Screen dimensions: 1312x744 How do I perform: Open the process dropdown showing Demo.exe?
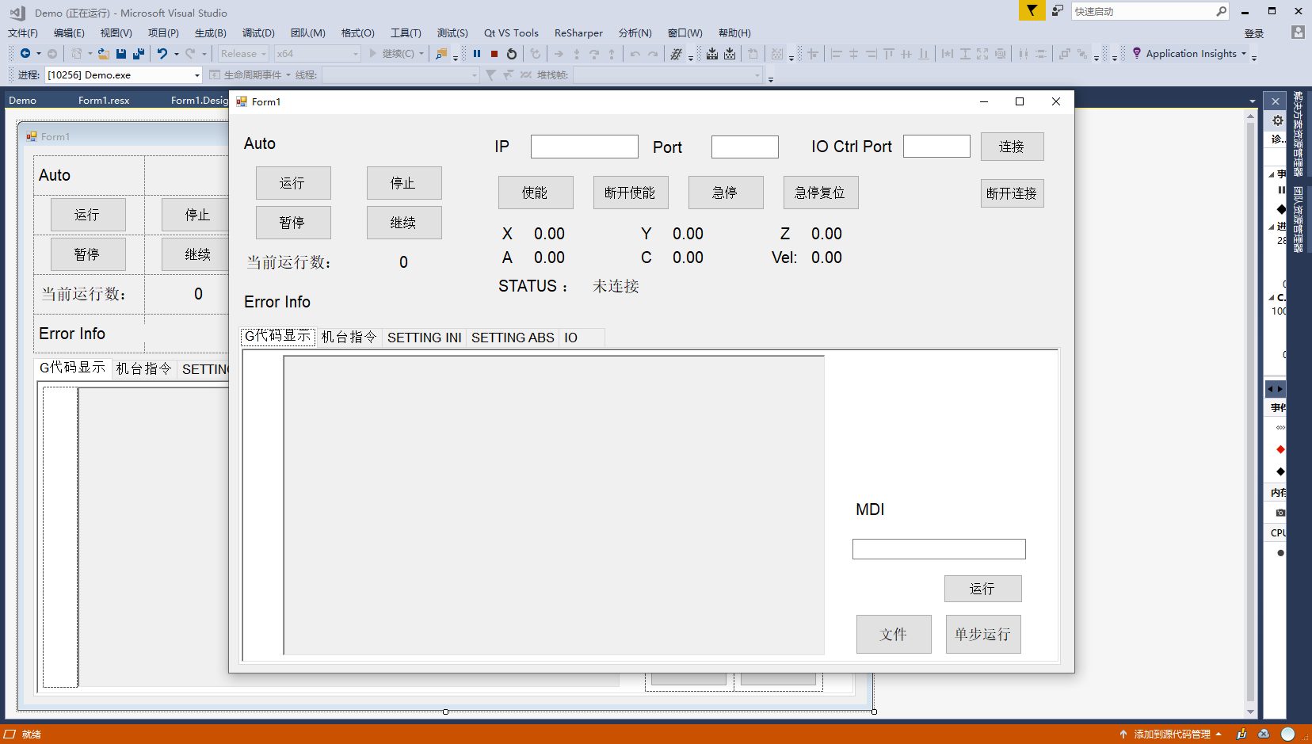124,75
